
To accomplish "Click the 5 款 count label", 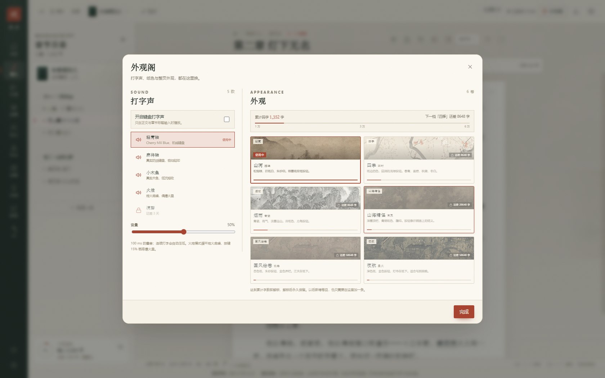I will click(231, 91).
